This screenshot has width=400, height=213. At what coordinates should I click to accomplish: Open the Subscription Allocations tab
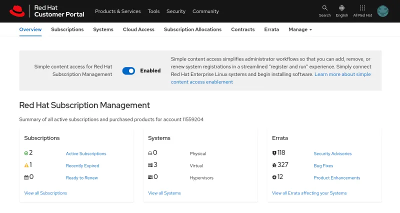(192, 29)
